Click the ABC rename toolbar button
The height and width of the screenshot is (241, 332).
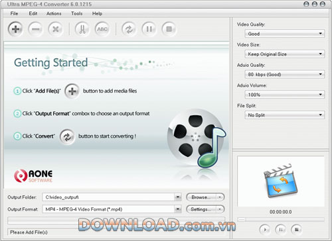102,29
